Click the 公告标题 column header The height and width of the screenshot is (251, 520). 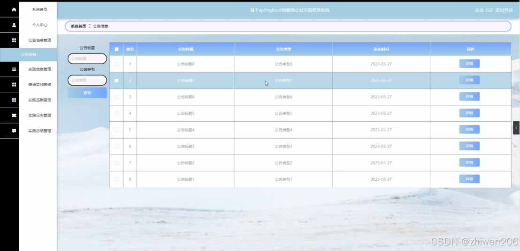(x=186, y=49)
